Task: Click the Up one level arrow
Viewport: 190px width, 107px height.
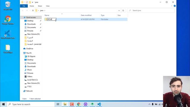Action: pyautogui.click(x=33, y=11)
